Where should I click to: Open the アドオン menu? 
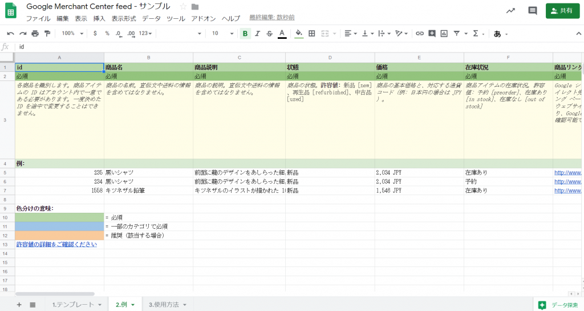tap(204, 18)
